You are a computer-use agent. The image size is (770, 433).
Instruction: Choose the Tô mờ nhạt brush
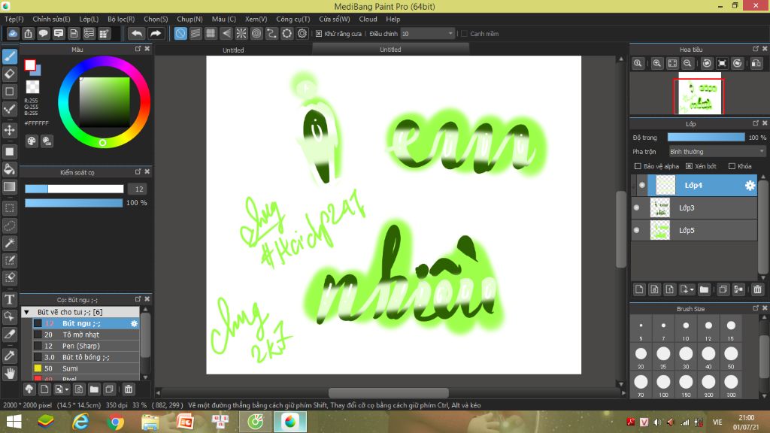point(86,335)
